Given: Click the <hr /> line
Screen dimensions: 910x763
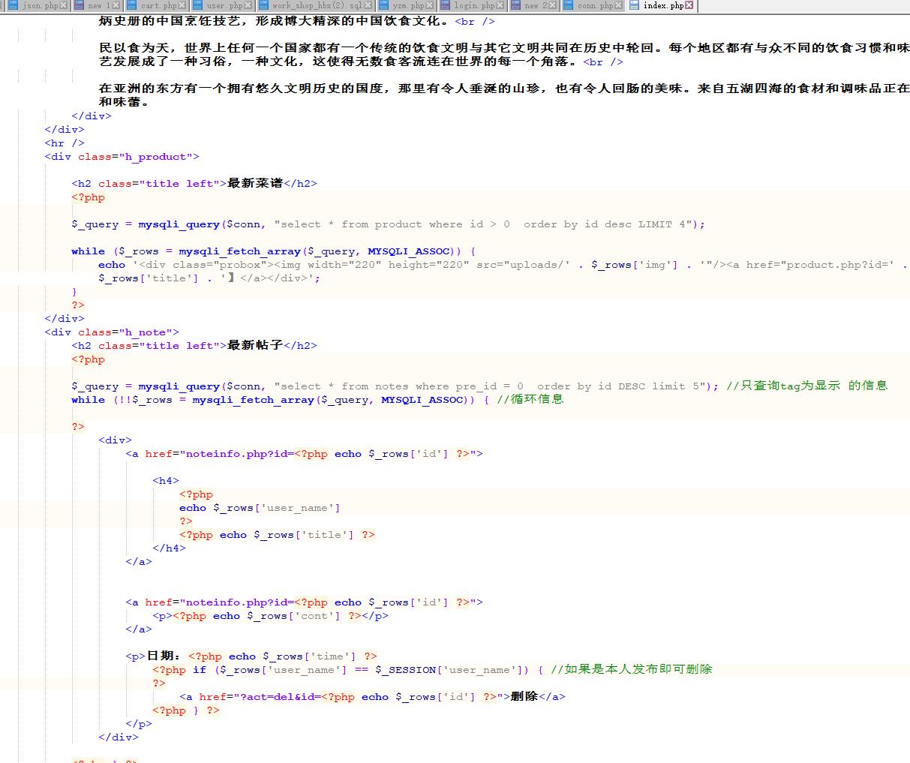Looking at the screenshot, I should 65,143.
